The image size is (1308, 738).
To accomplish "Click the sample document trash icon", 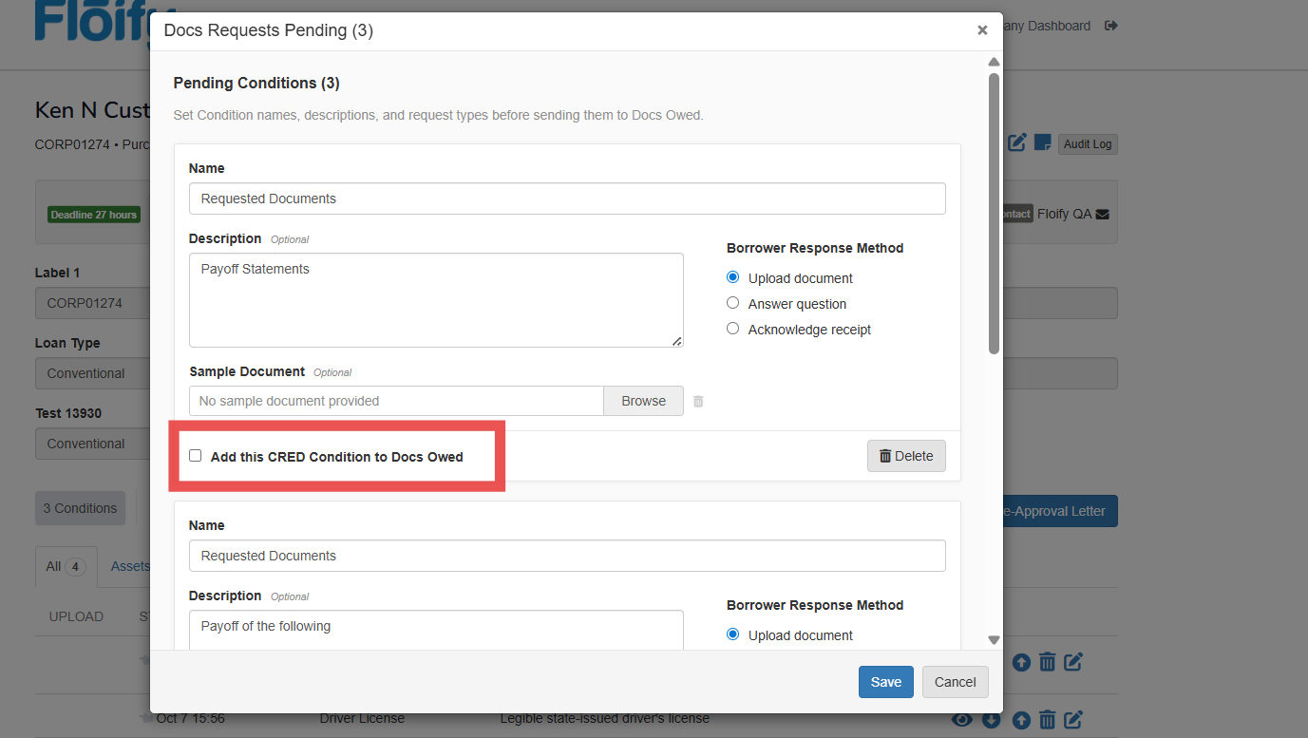I will tap(698, 401).
